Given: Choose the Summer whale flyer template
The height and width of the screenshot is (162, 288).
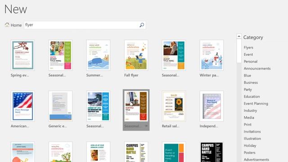Looking at the screenshot, I should point(98,55).
